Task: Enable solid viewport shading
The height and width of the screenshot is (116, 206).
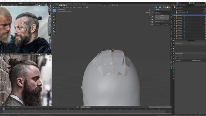Action: point(167,7)
